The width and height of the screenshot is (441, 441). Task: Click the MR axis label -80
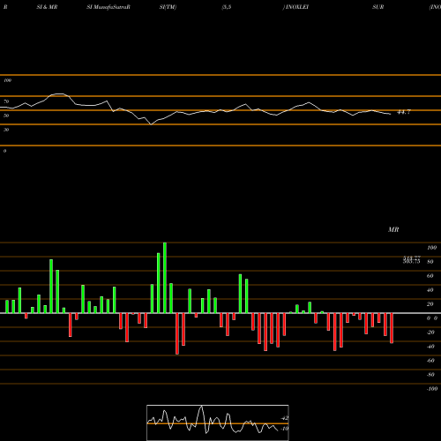click(x=430, y=375)
